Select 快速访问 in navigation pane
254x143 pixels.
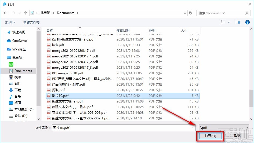(16, 32)
